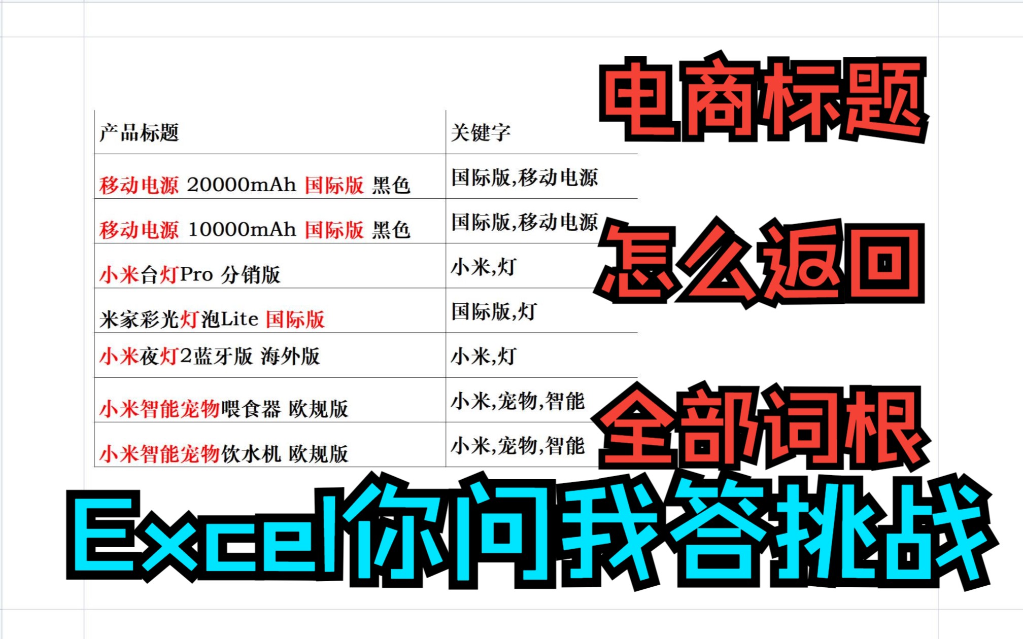Select the 产品标题 header cell

(270, 132)
